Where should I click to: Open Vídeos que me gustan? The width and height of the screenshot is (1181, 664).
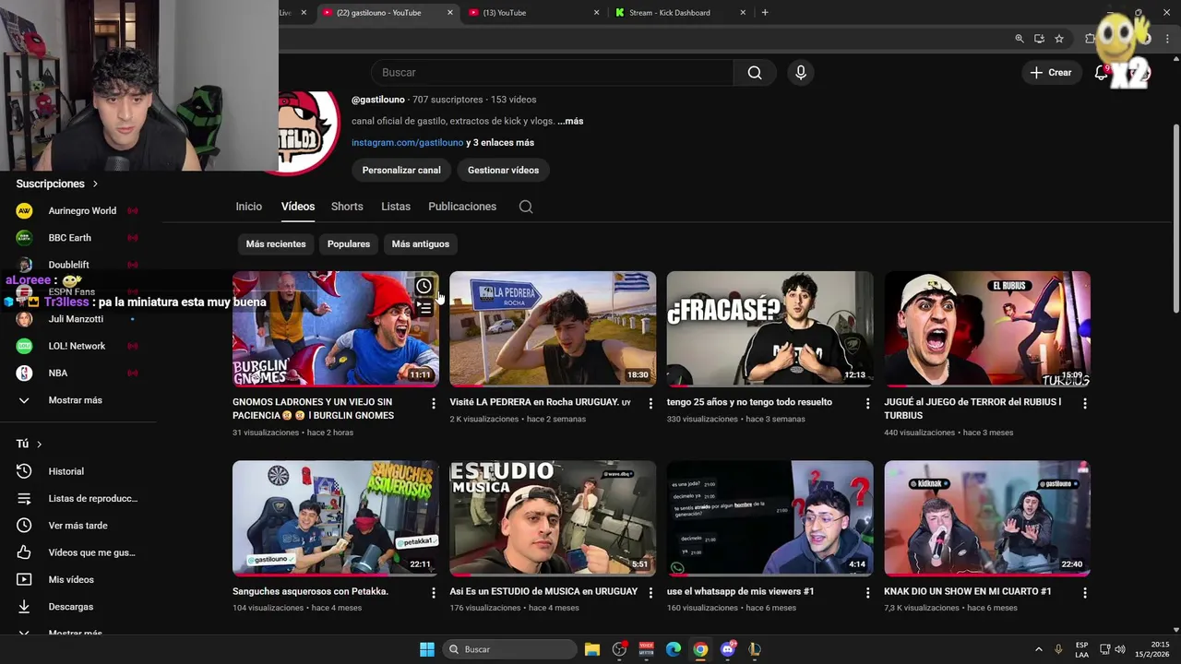pos(78,552)
